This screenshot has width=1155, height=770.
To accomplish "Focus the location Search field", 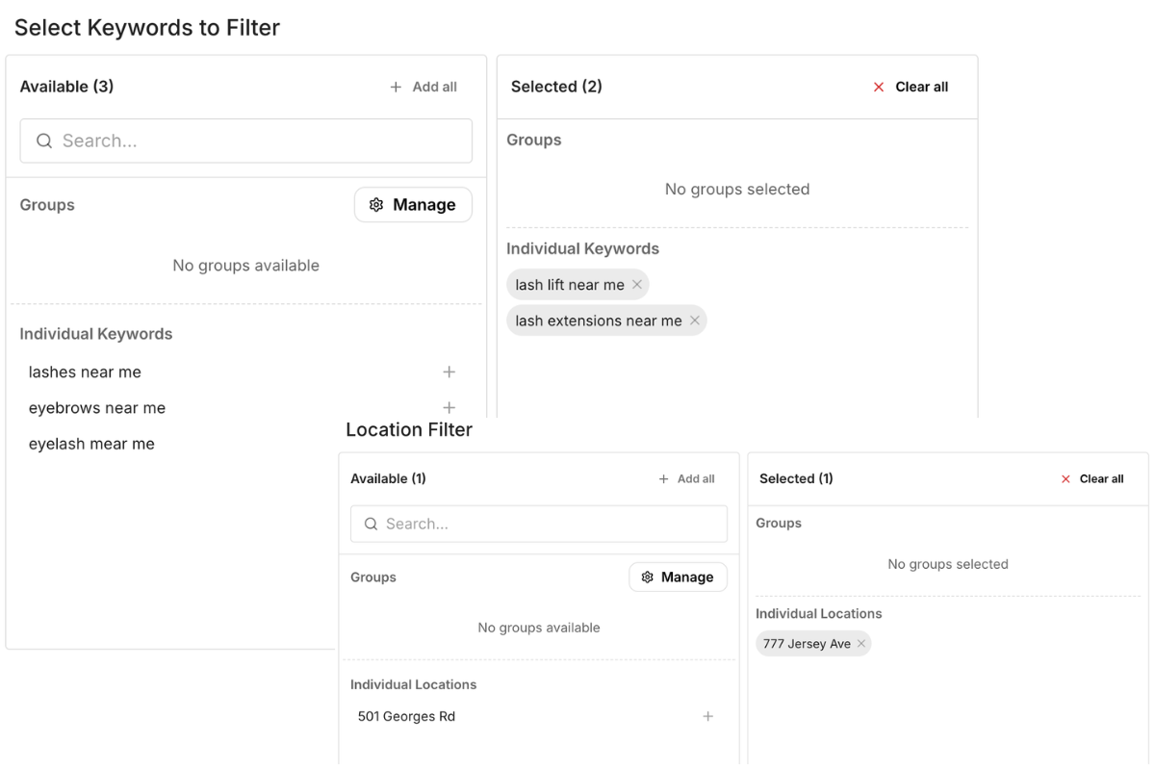I will pos(549,525).
